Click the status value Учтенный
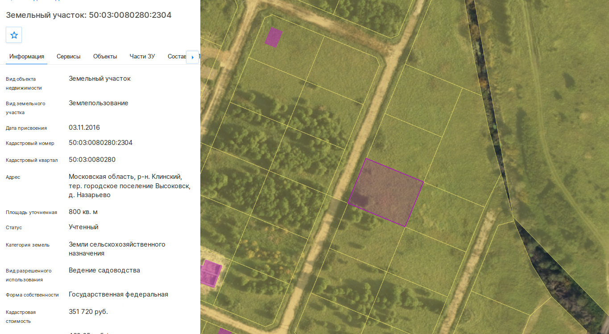Screen dimensions: 609x334 (83, 227)
